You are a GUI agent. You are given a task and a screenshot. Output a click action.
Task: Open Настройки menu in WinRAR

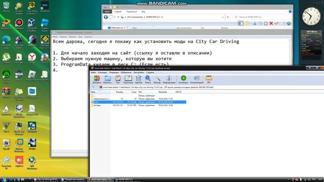[x=138, y=72]
